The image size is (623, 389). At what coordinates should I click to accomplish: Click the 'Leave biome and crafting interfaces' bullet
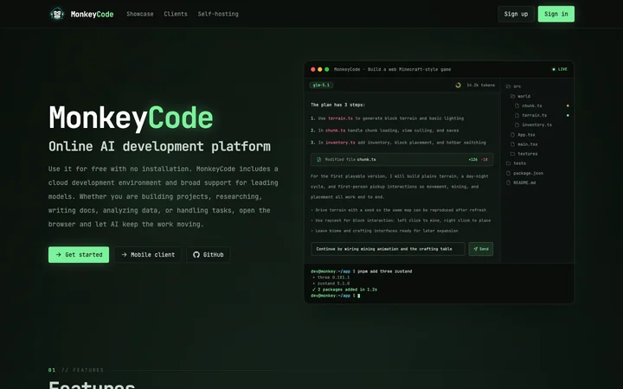pyautogui.click(x=384, y=231)
